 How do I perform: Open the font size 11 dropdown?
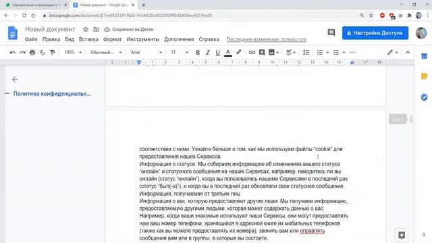(x=180, y=53)
